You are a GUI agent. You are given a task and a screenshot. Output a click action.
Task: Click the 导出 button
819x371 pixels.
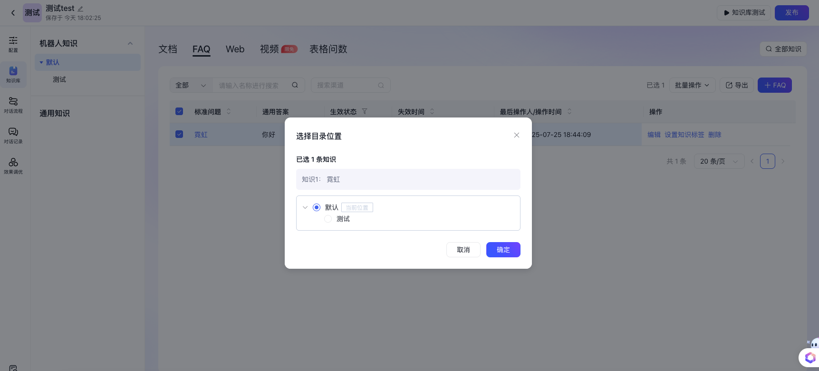[x=736, y=85]
